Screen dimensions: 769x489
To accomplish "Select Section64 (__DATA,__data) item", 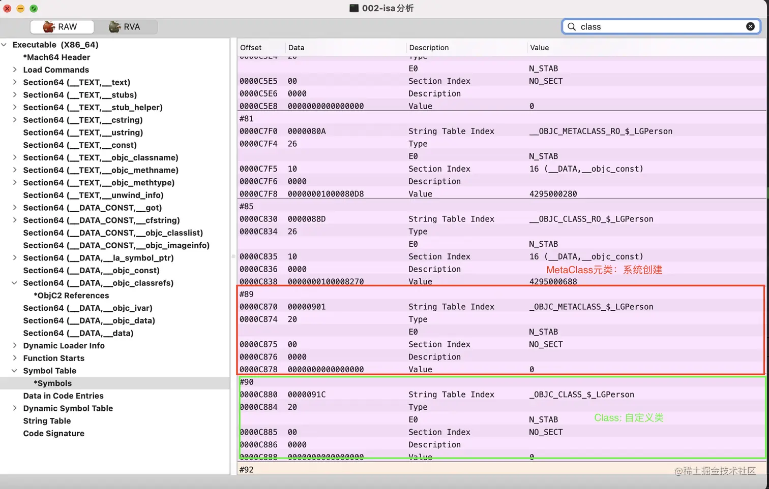I will tap(78, 333).
